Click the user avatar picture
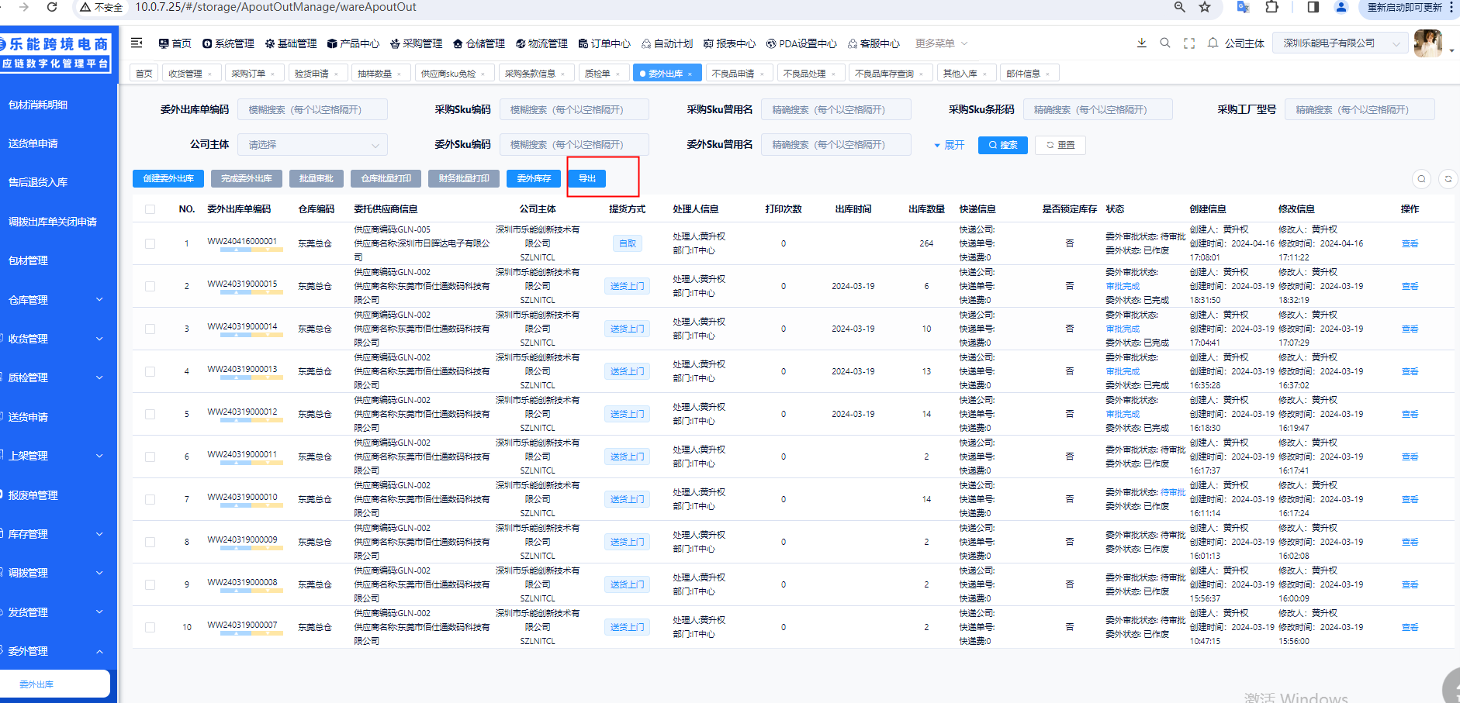The height and width of the screenshot is (703, 1460). point(1428,43)
